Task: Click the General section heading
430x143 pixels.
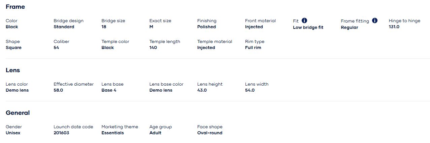Action: (18, 113)
